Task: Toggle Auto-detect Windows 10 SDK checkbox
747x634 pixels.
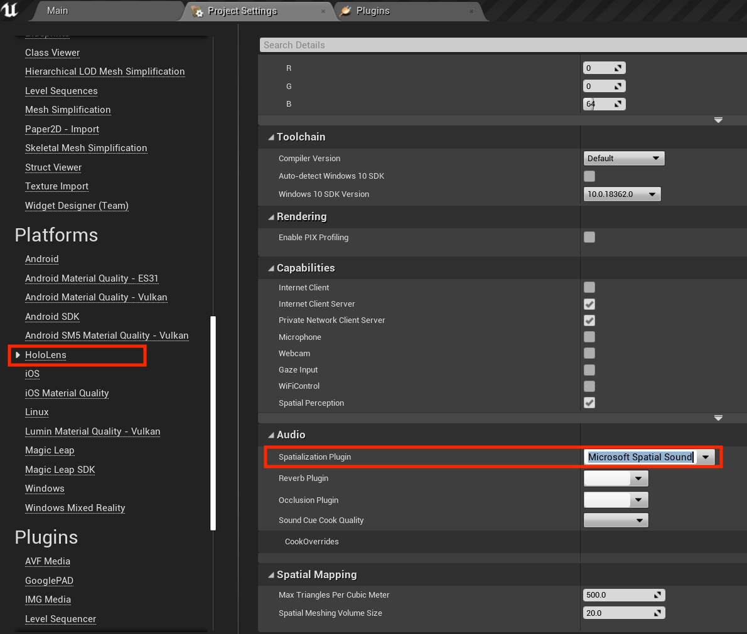Action: tap(589, 176)
